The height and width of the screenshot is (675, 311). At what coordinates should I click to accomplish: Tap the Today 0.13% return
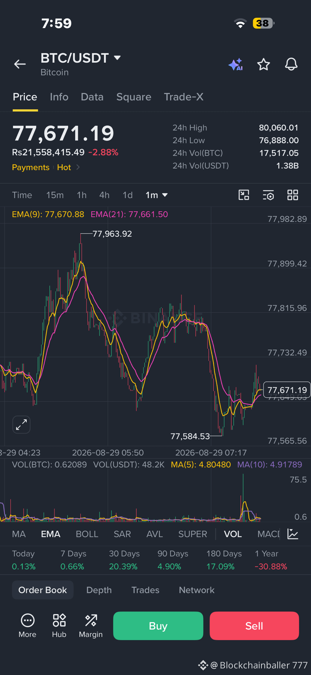24,560
